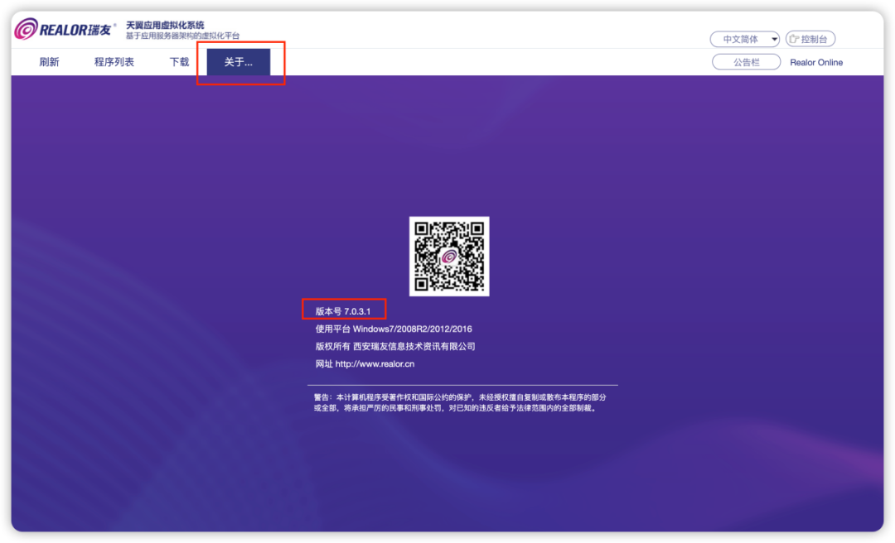Select the 关于... about tab
Viewport: 895px width, 543px height.
pyautogui.click(x=238, y=62)
